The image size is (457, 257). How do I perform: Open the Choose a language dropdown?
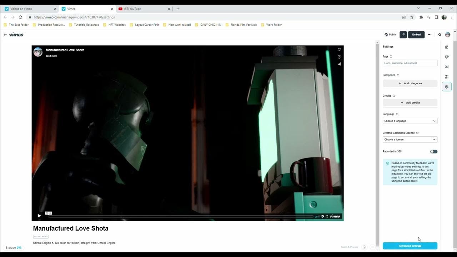tap(410, 121)
